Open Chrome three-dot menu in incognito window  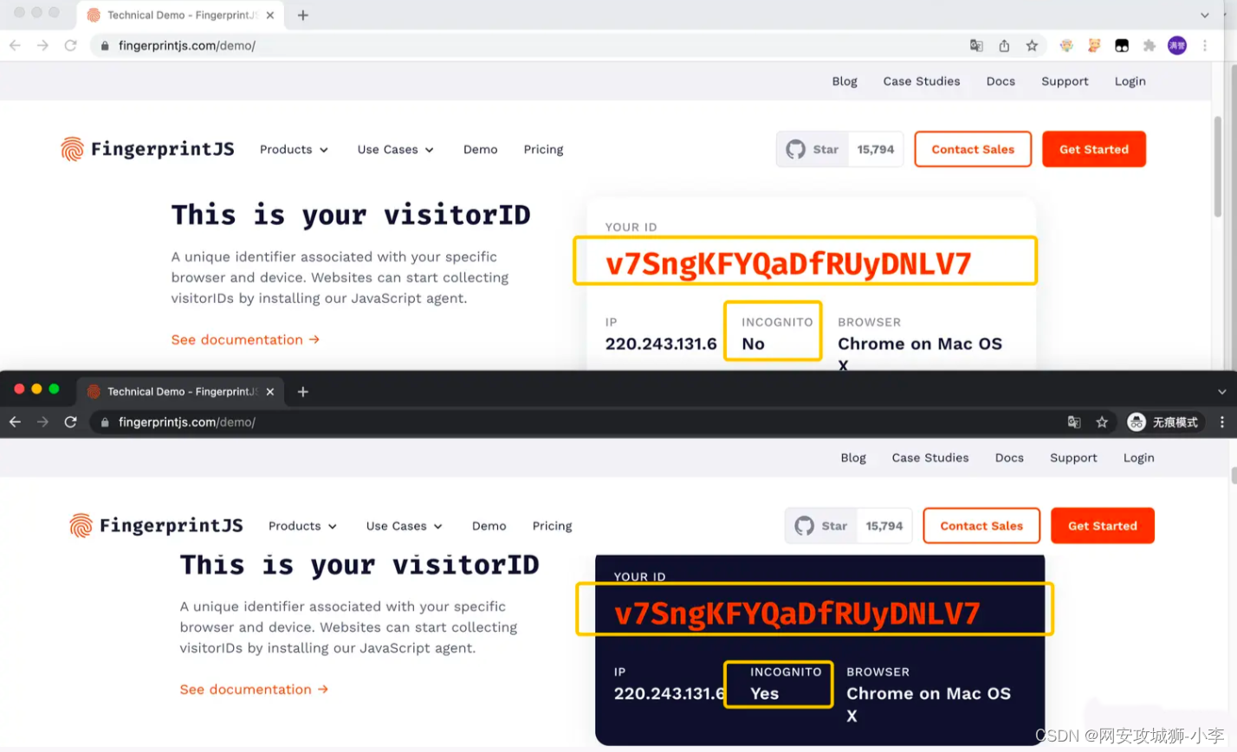point(1222,422)
